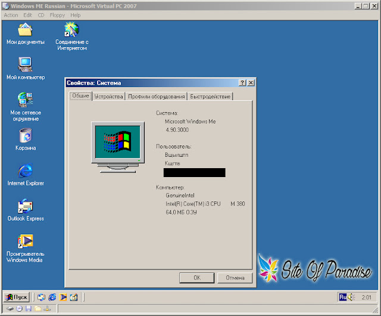Click the GenuineIntel text
This screenshot has width=381, height=316.
[x=180, y=195]
